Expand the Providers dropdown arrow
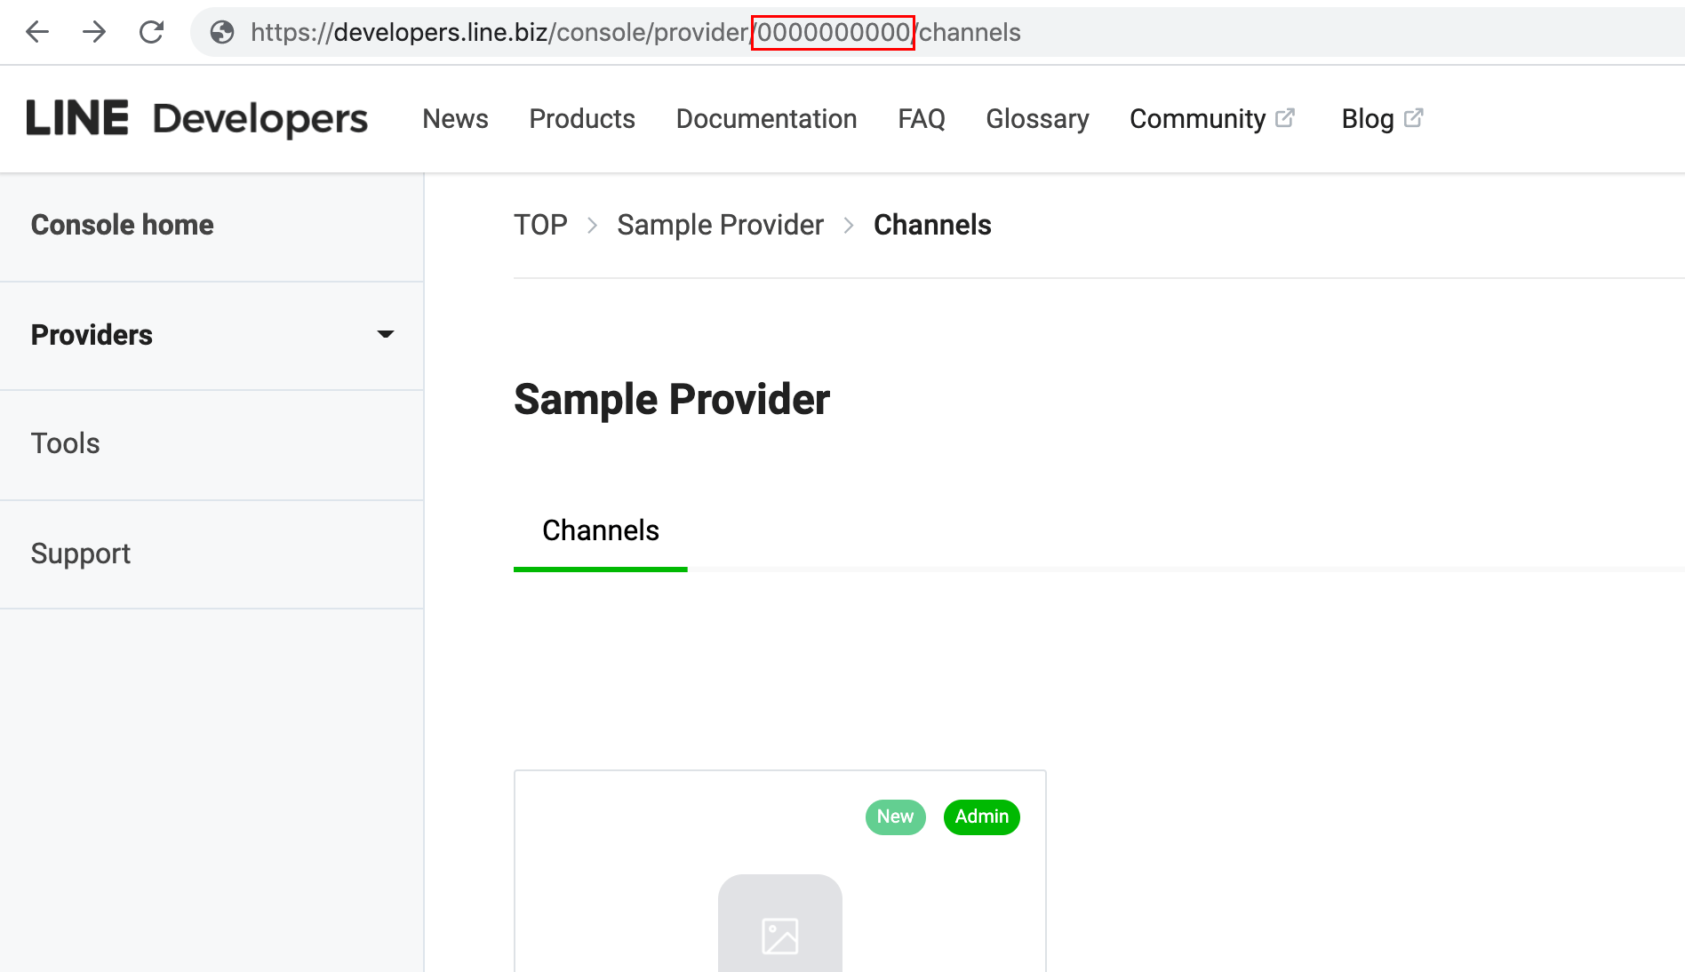The width and height of the screenshot is (1685, 972). coord(386,334)
